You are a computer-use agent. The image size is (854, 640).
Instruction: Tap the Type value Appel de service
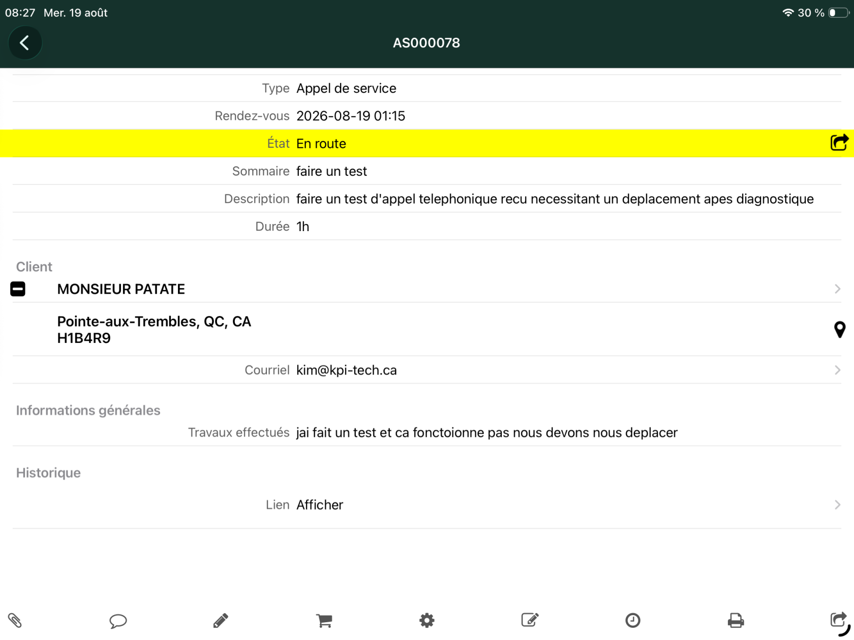point(346,88)
